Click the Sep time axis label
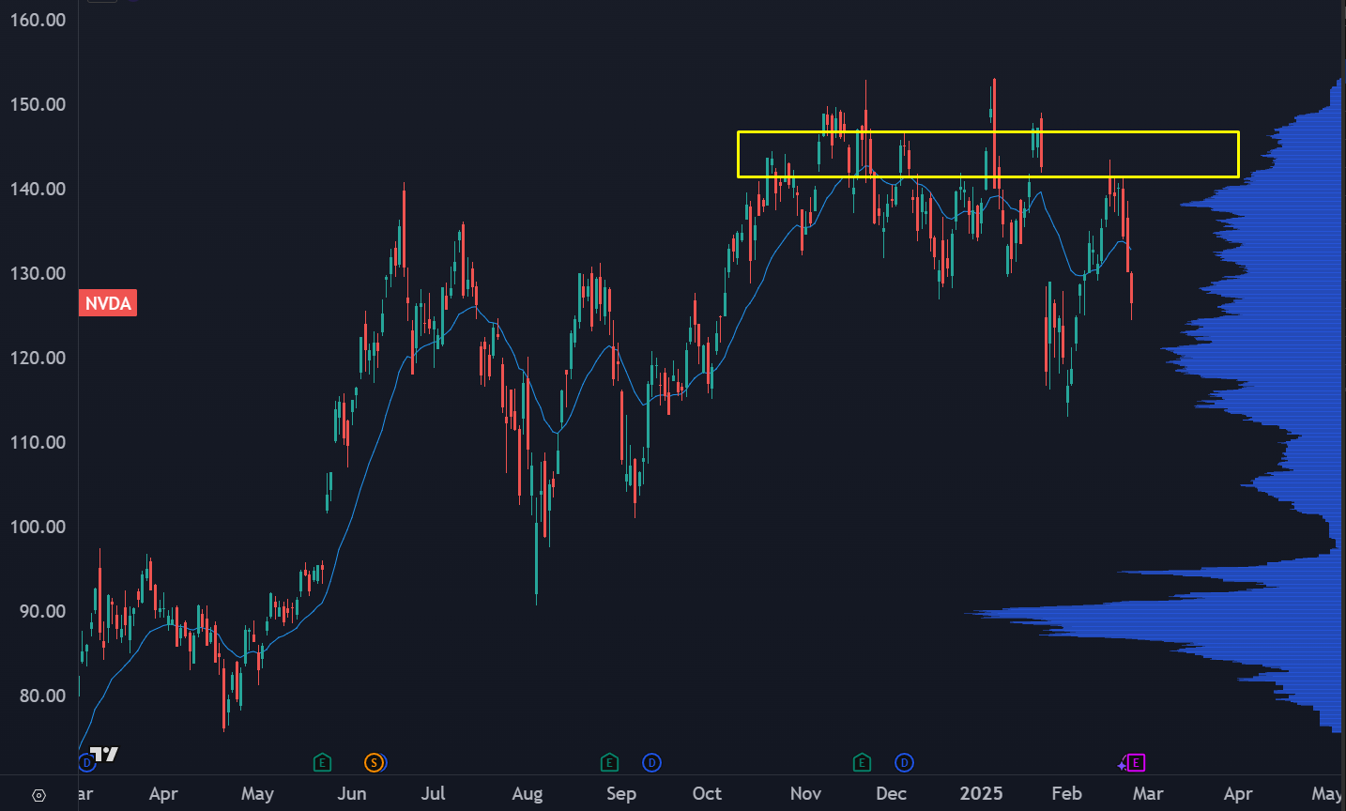Viewport: 1346px width, 811px height. (x=621, y=794)
